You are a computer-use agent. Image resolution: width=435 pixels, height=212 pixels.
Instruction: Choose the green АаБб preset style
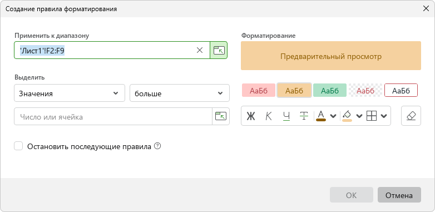(330, 90)
